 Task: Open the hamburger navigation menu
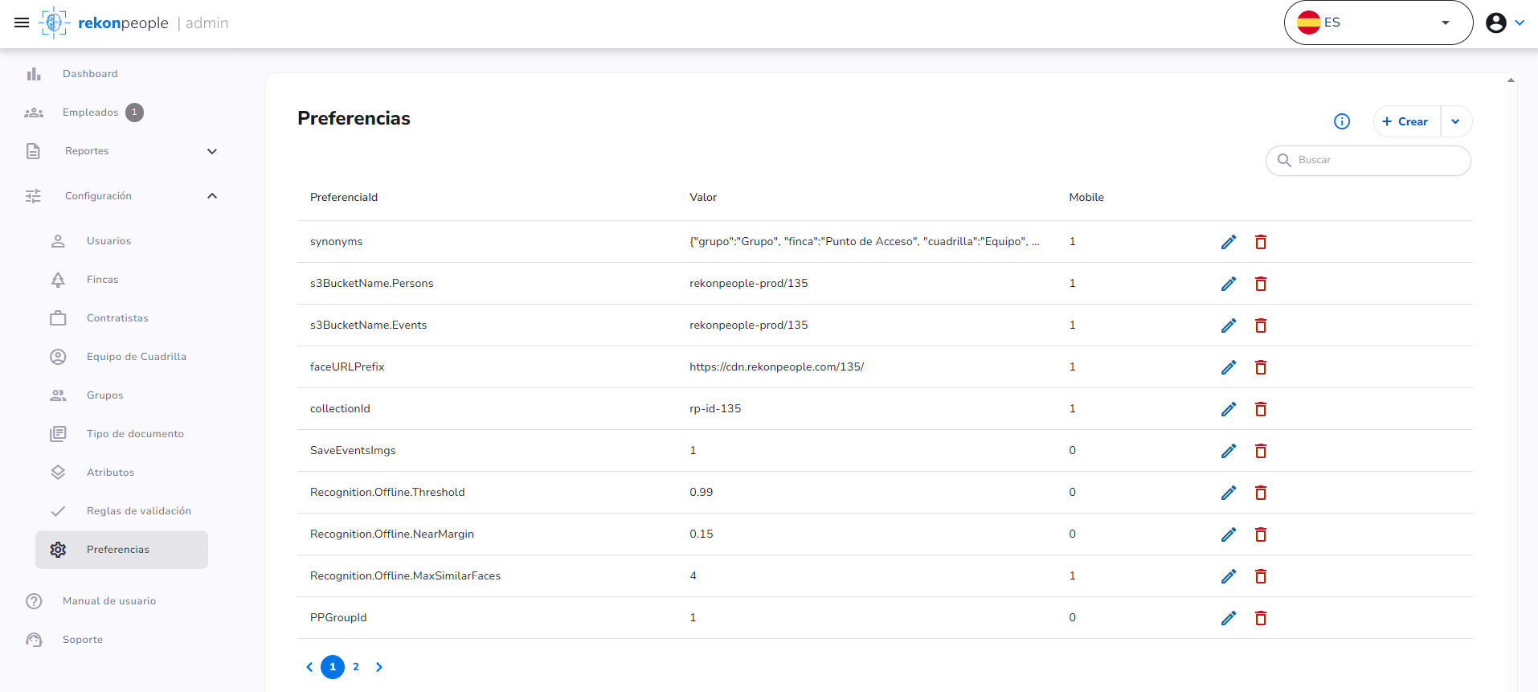[22, 23]
